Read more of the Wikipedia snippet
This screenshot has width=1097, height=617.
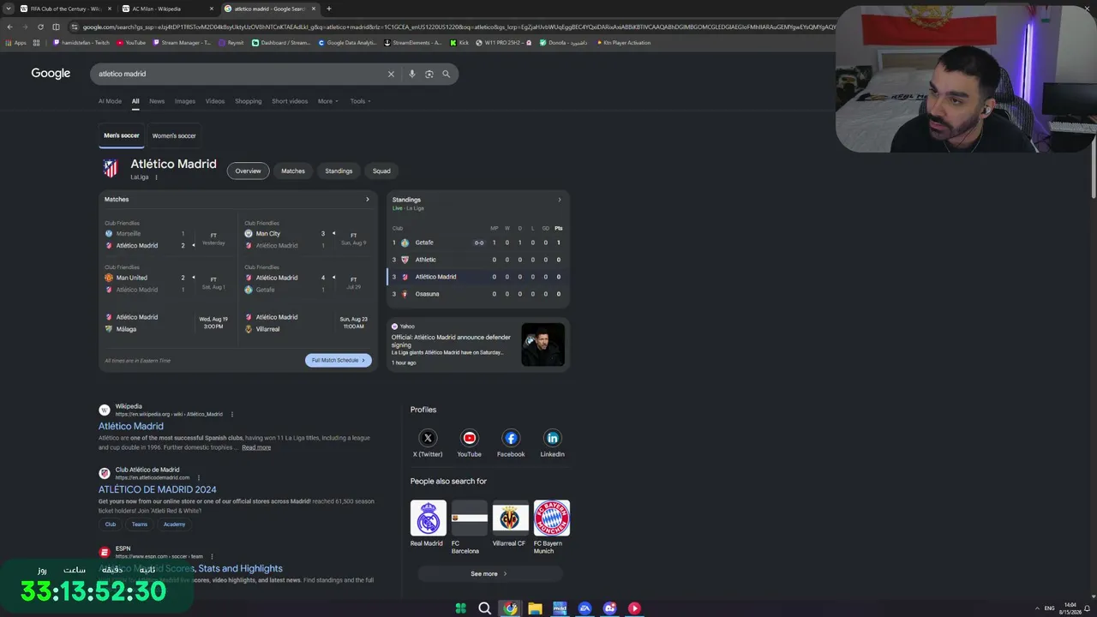256,447
